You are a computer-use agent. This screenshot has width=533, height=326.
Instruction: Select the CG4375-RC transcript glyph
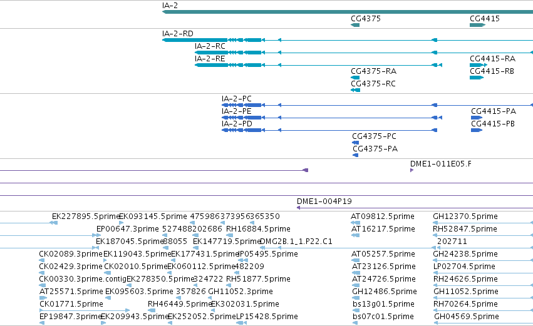tap(355, 90)
